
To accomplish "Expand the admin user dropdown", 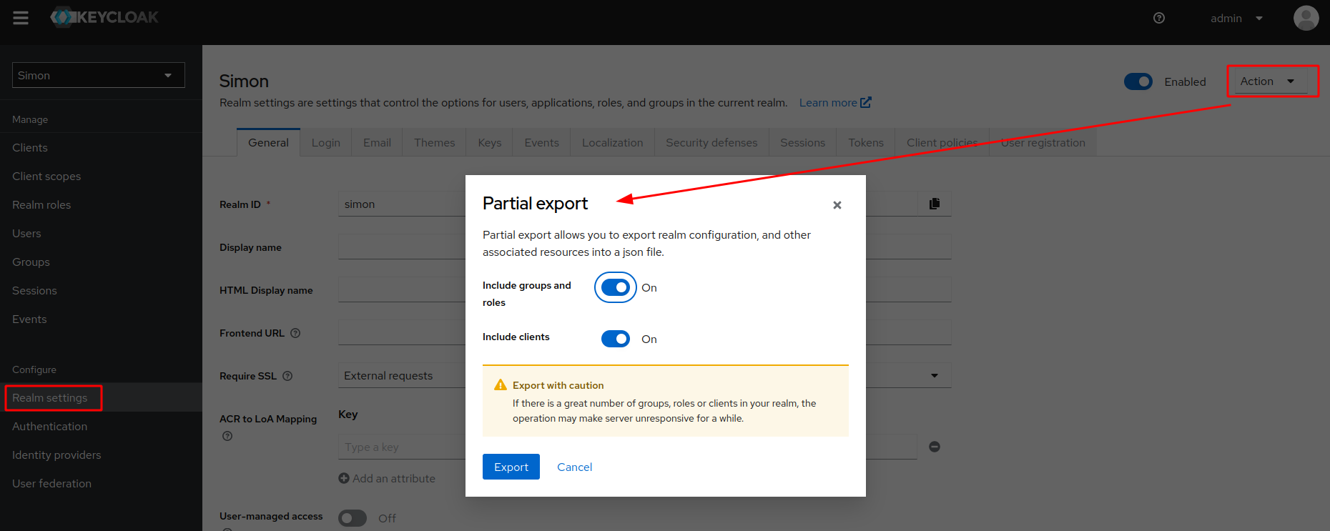I will (1236, 18).
